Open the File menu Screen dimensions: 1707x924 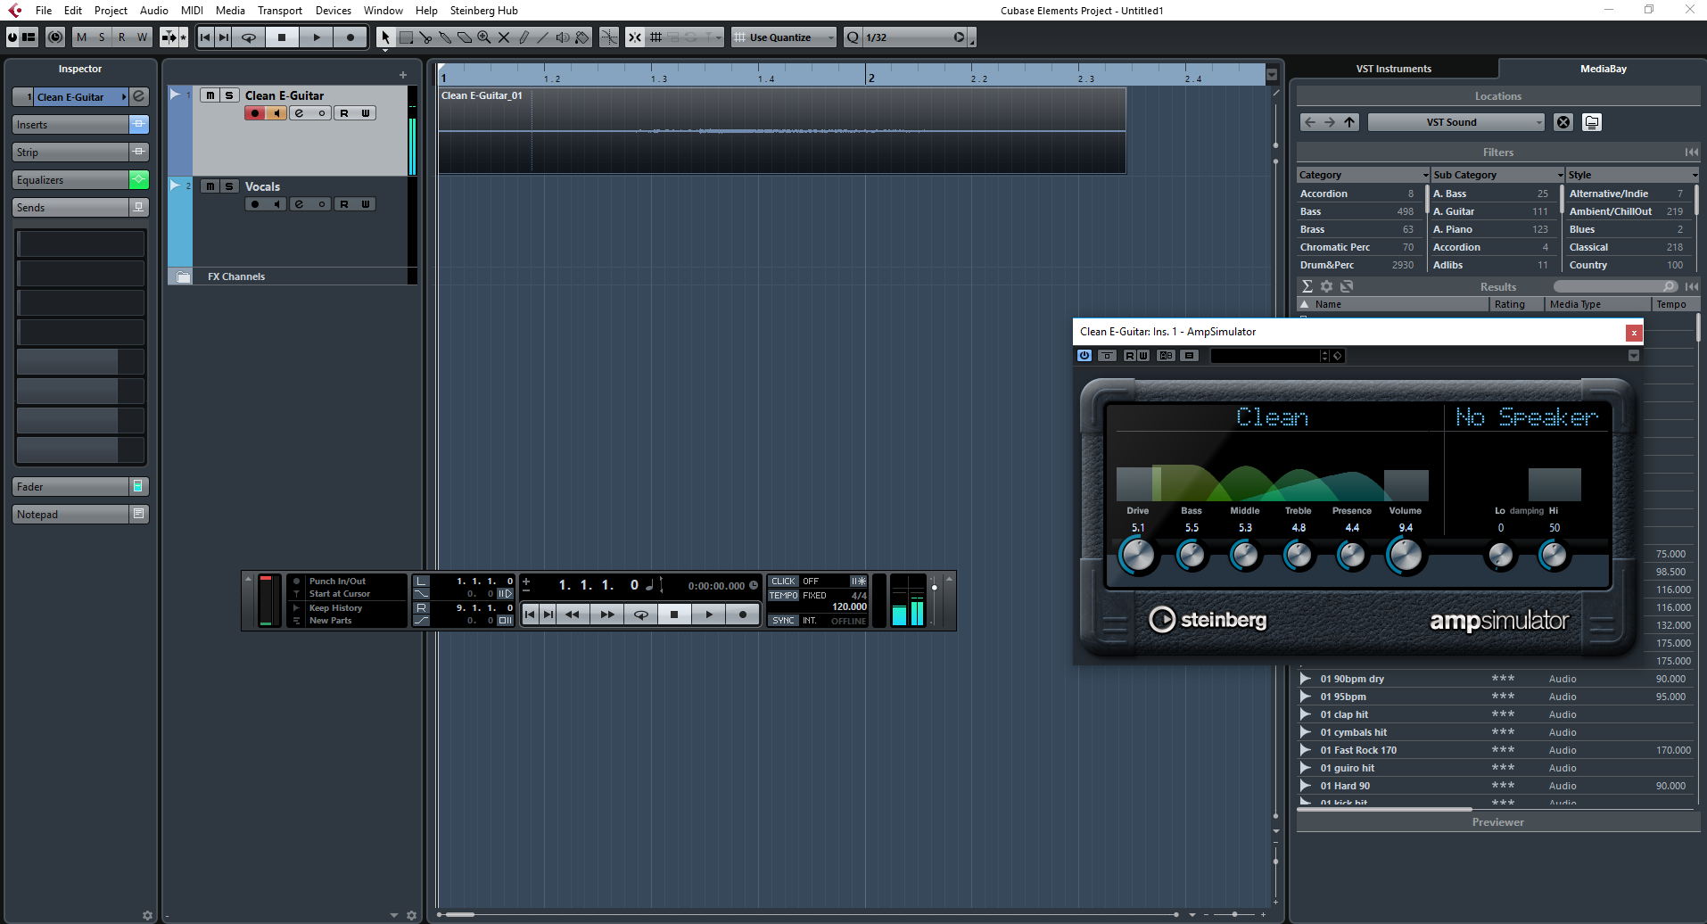pyautogui.click(x=44, y=11)
